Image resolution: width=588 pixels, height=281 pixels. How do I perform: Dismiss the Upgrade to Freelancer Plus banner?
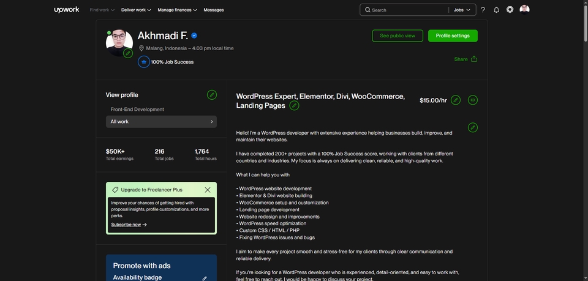208,190
